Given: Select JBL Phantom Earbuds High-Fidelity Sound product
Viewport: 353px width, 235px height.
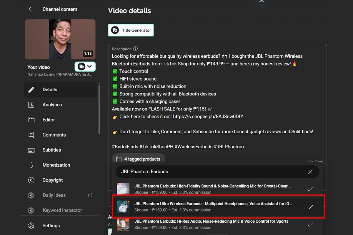Looking at the screenshot, I should (218, 189).
